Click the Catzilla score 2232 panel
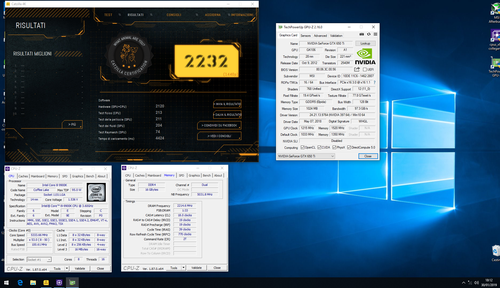This screenshot has width=500, height=288. 206,61
